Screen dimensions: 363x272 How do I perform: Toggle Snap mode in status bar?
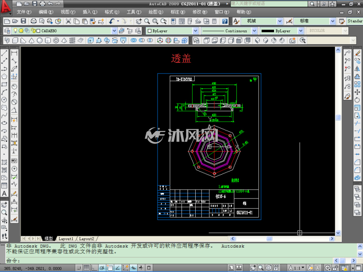point(79,268)
